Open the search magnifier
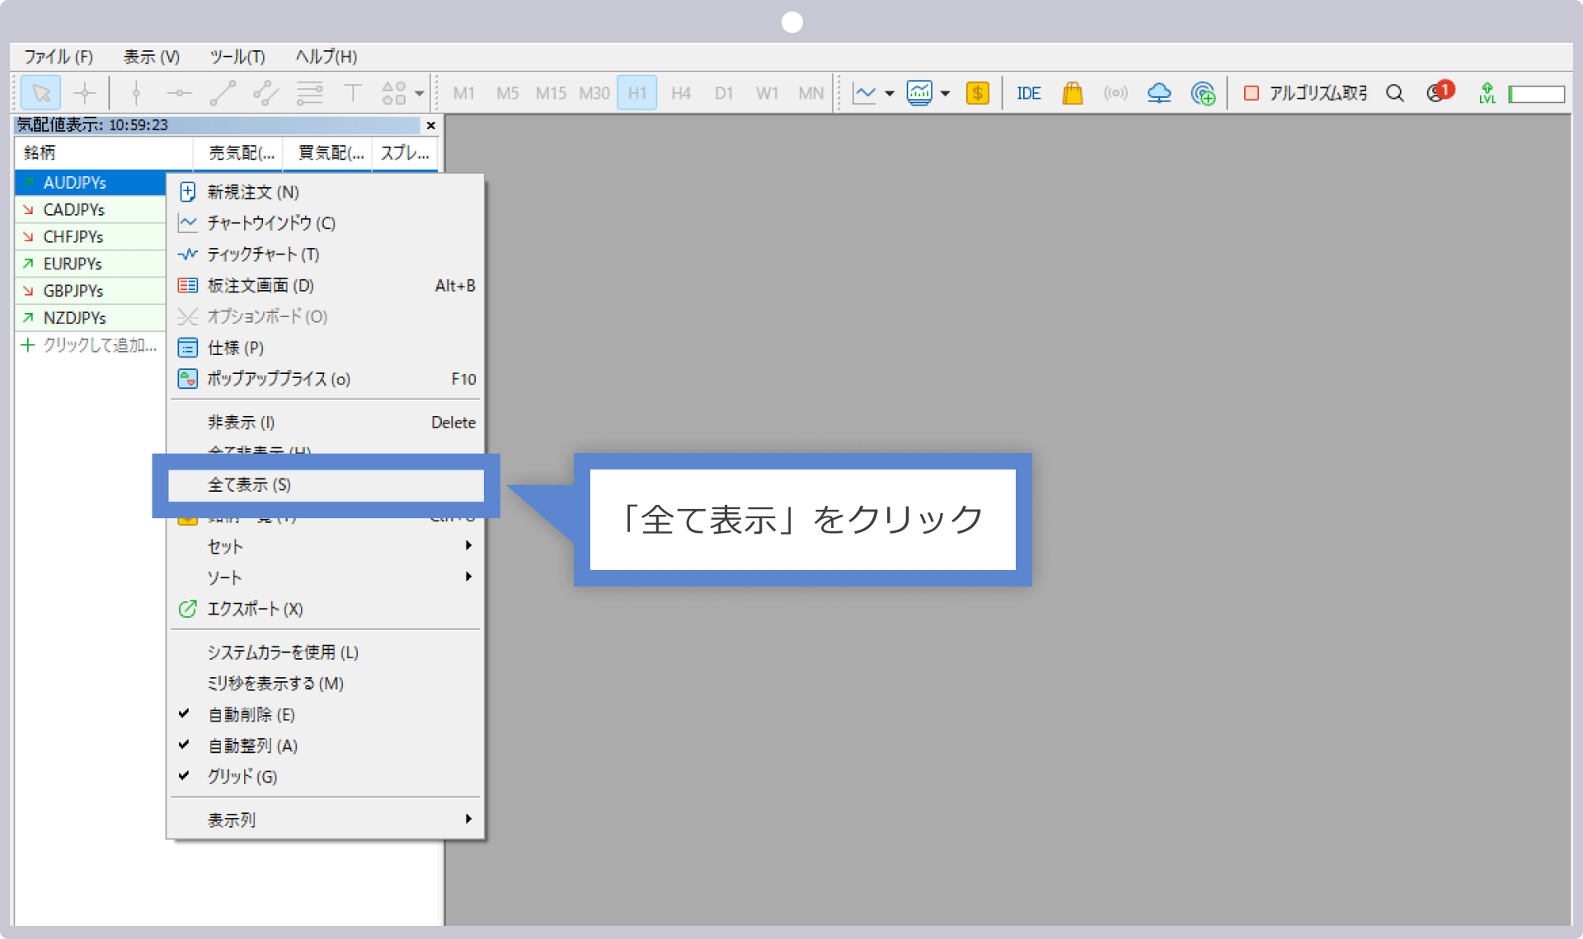 [1395, 93]
